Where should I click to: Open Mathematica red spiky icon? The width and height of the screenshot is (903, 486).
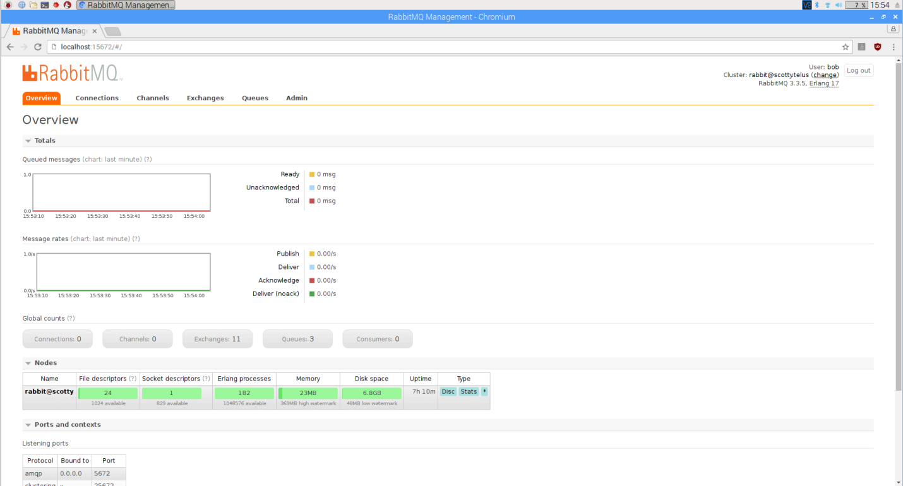click(x=56, y=5)
